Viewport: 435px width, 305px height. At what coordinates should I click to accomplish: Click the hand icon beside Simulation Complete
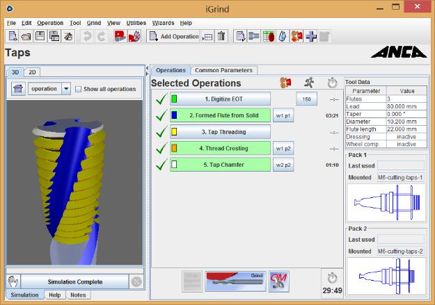pyautogui.click(x=13, y=282)
